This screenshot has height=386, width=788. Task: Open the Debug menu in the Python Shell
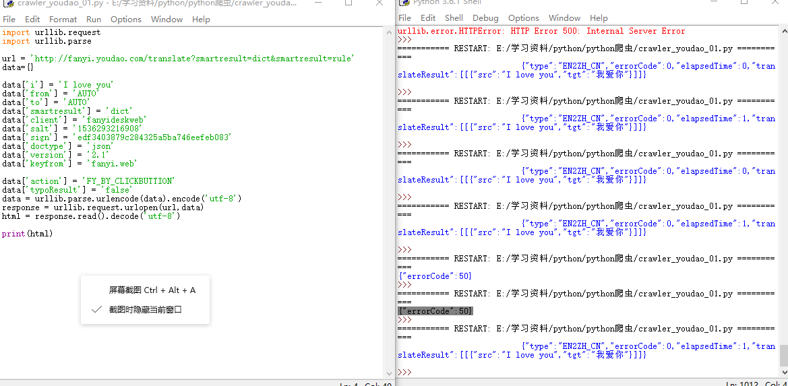point(485,18)
